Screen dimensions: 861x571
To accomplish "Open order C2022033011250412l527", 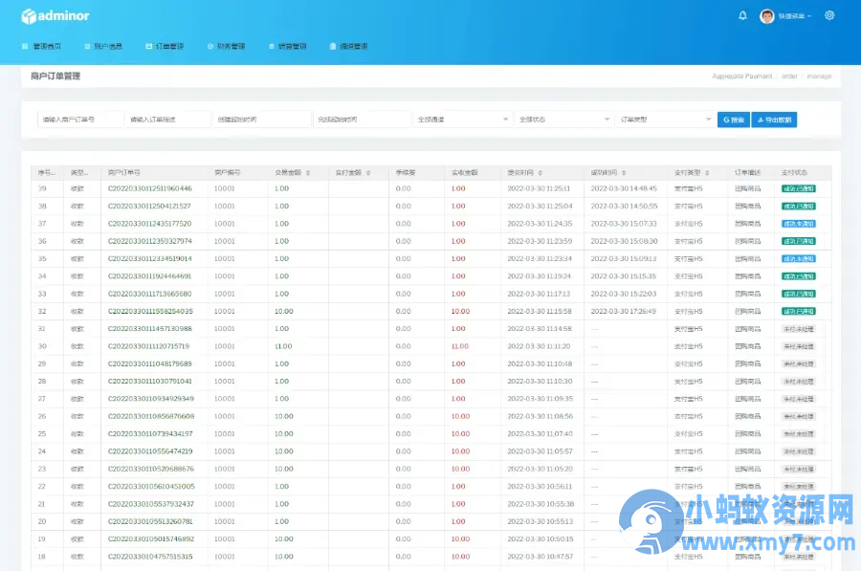I will [x=149, y=206].
